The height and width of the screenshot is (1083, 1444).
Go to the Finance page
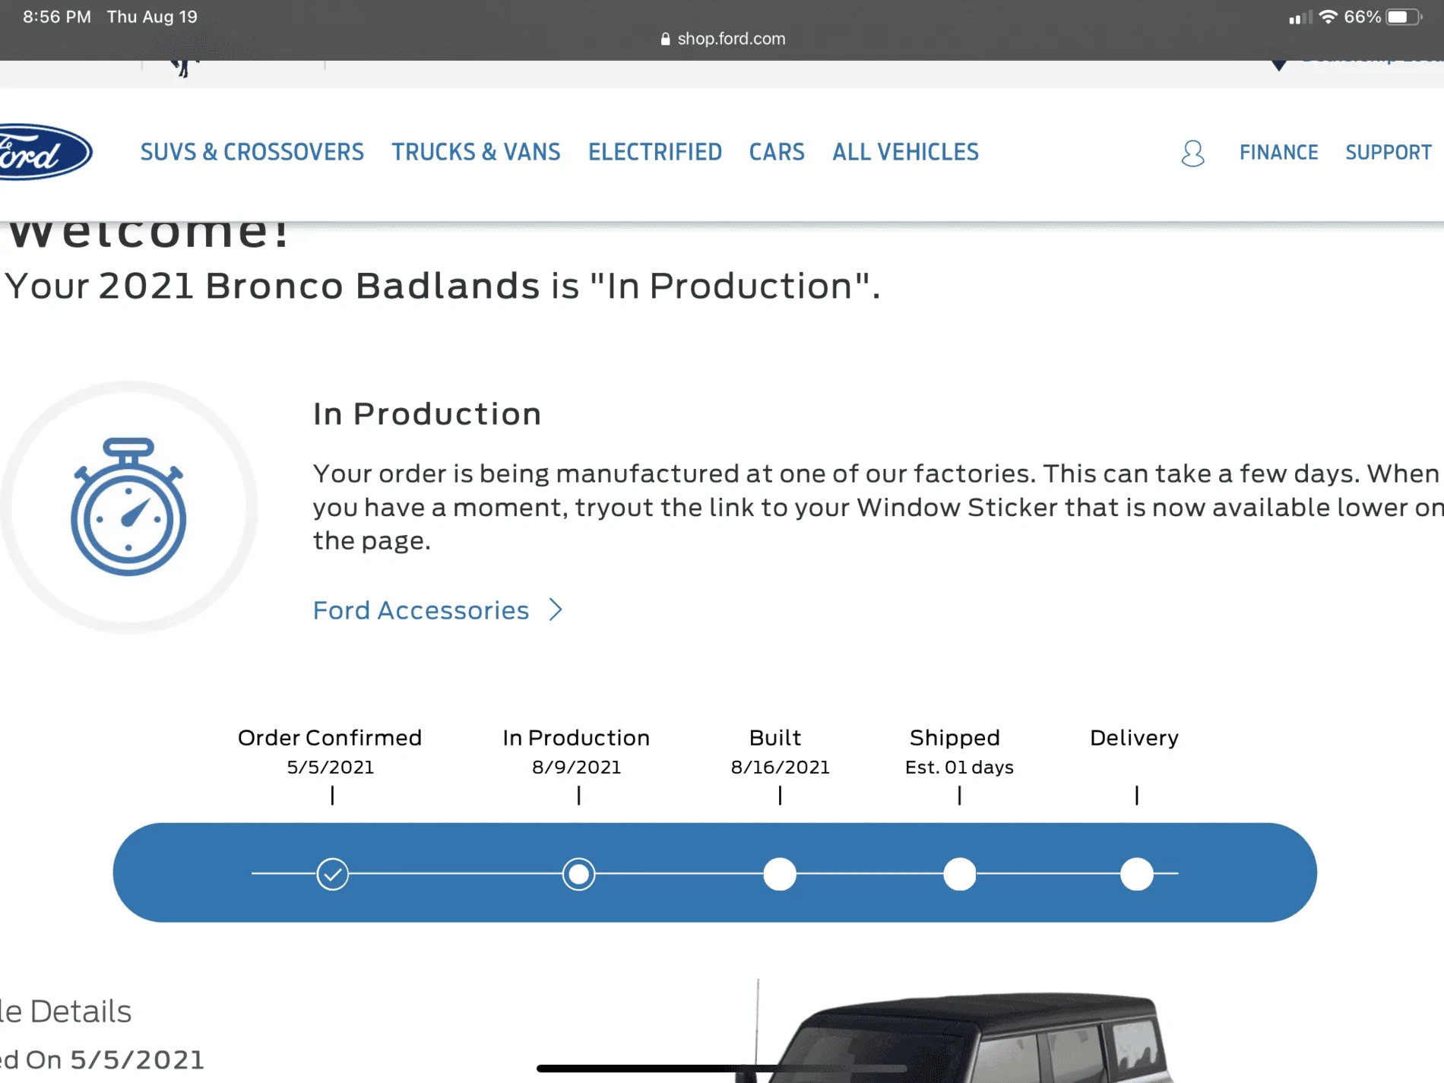point(1279,153)
